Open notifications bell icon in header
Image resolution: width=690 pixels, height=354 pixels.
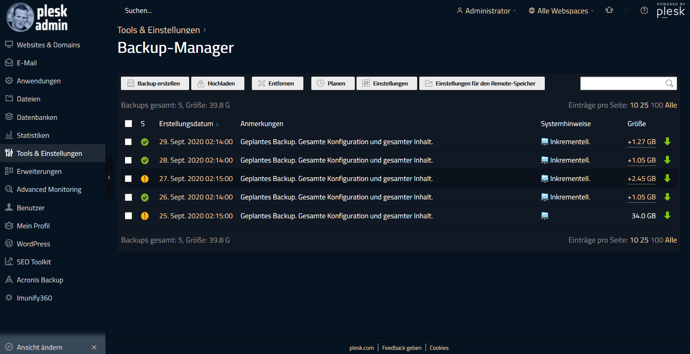pos(609,10)
